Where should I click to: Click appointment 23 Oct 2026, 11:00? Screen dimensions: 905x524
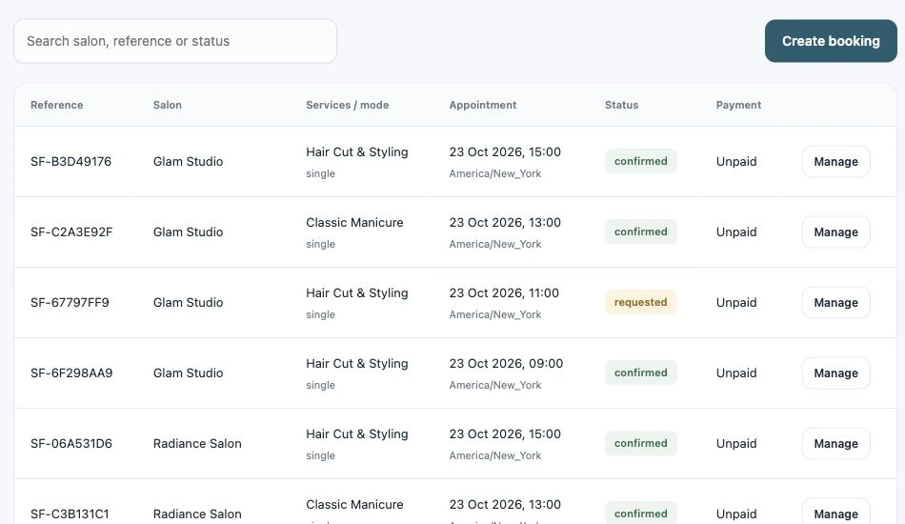[504, 293]
